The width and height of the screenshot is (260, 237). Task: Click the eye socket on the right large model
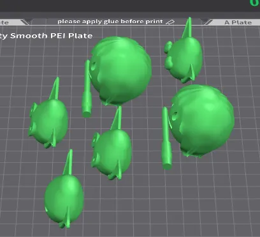click(x=175, y=116)
